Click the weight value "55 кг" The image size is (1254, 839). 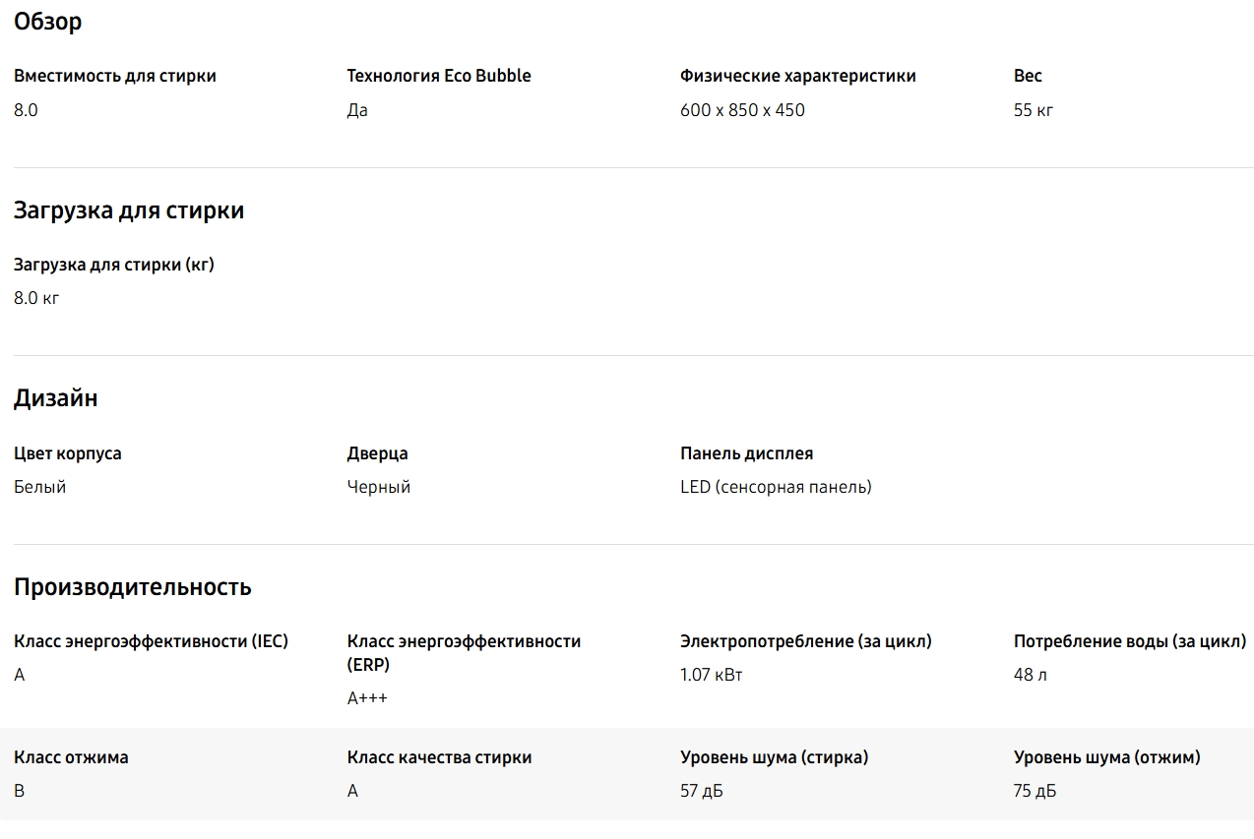click(x=1033, y=110)
